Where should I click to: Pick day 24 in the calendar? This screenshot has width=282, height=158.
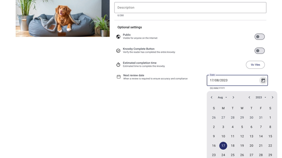223,155
